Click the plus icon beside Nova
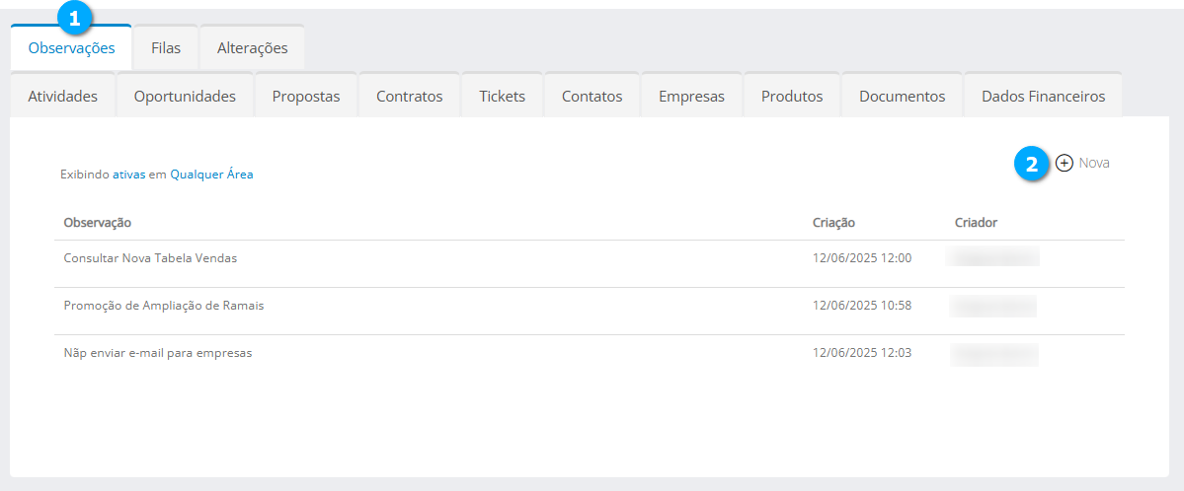The width and height of the screenshot is (1184, 491). 1064,163
